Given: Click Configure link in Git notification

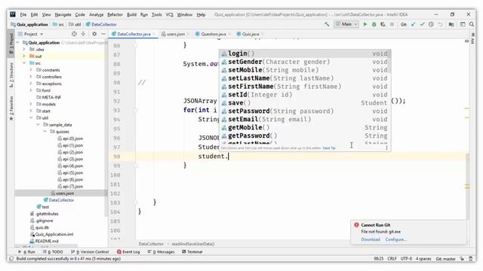Looking at the screenshot, I should pyautogui.click(x=395, y=239).
